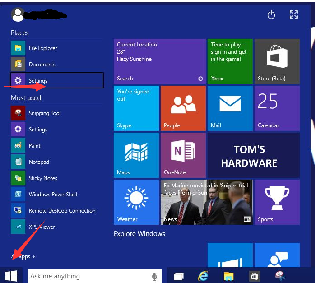Screen dimensions: 316x283
Task: Click the user account avatar
Action: click(18, 14)
